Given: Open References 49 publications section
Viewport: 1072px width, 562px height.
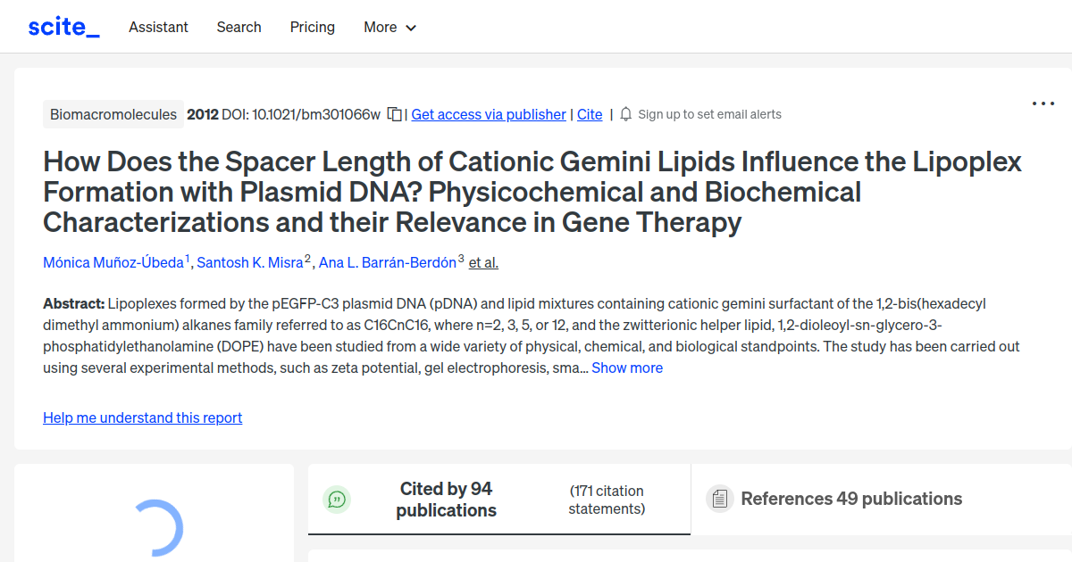Looking at the screenshot, I should tap(850, 499).
